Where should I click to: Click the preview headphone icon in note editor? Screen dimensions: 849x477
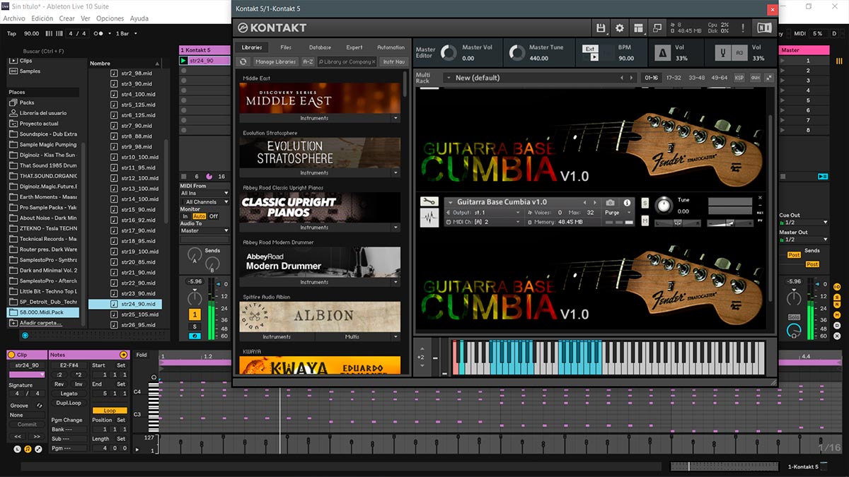point(154,377)
